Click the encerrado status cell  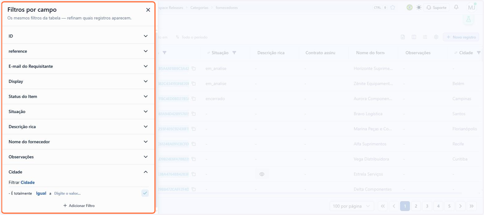click(215, 99)
